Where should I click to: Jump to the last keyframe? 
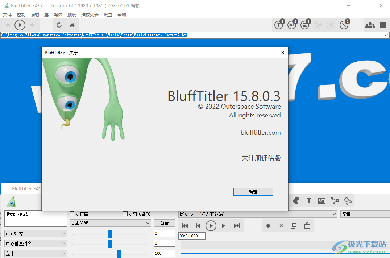click(x=237, y=226)
